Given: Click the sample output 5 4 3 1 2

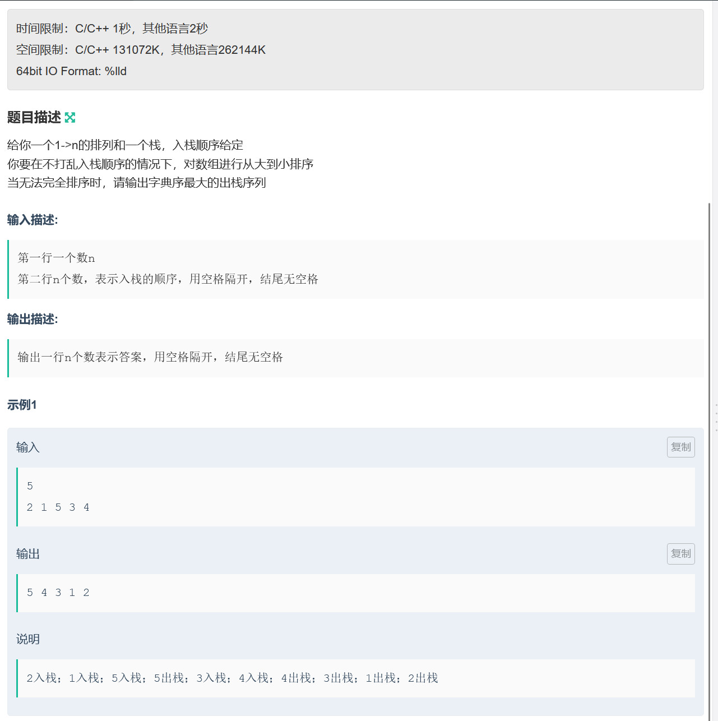Looking at the screenshot, I should pyautogui.click(x=58, y=593).
